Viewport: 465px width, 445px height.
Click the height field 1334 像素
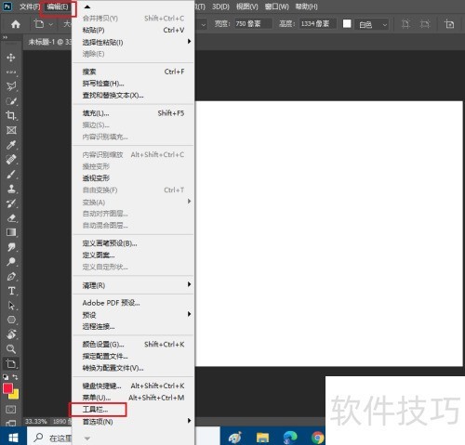[x=318, y=24]
